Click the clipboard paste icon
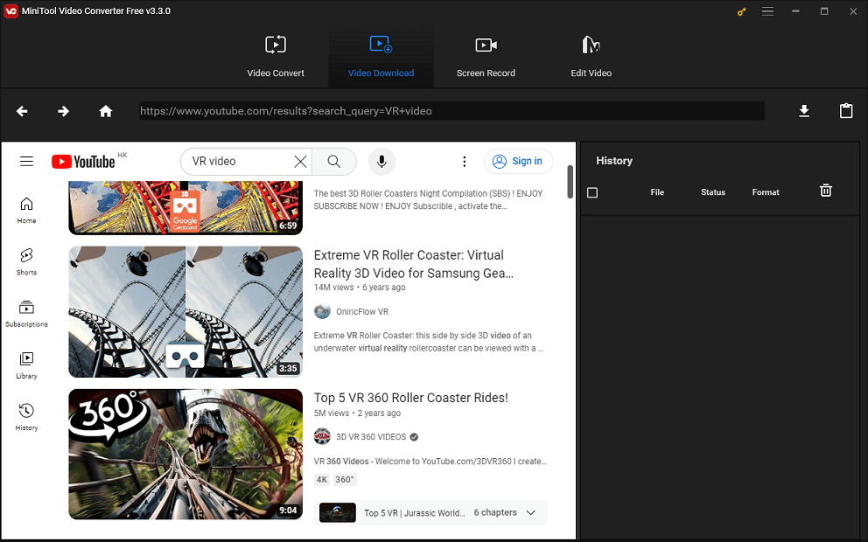Image resolution: width=868 pixels, height=542 pixels. tap(846, 111)
